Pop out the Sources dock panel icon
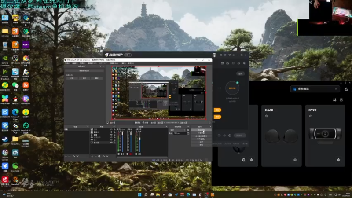 point(114,127)
